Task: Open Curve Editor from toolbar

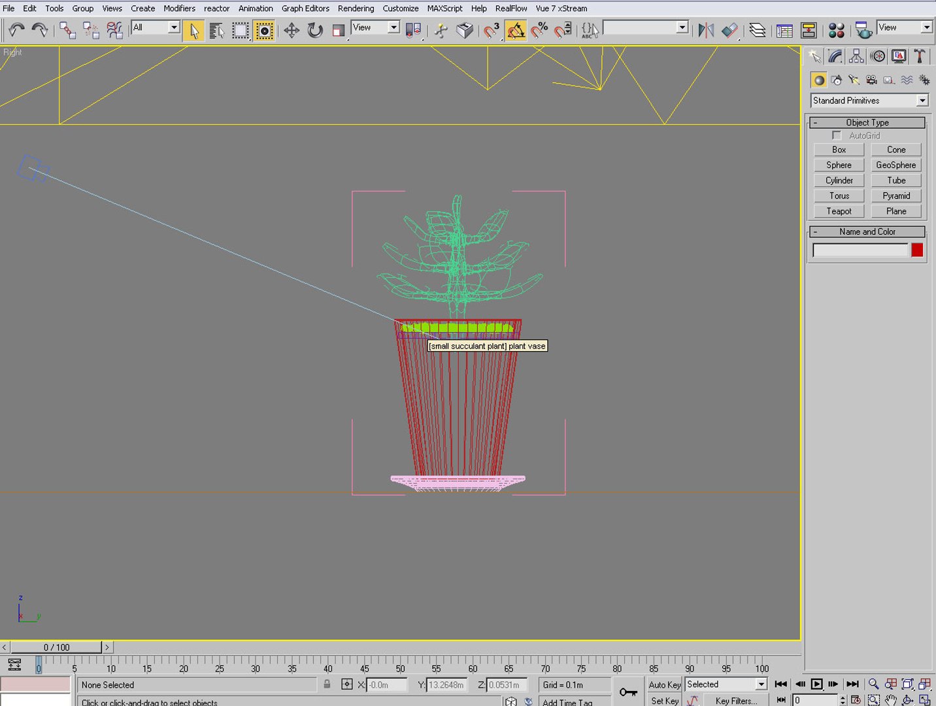Action: click(x=784, y=30)
